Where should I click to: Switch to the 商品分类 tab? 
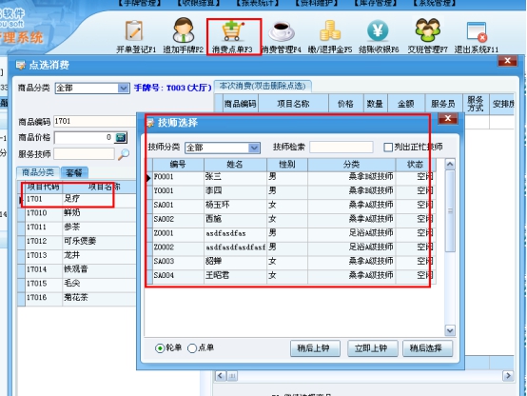click(38, 172)
